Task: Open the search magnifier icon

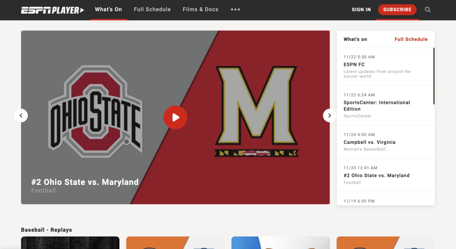Action: click(x=427, y=10)
